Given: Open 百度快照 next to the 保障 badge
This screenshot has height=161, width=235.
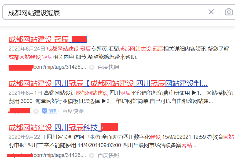Looking at the screenshot, I should pos(73,111).
